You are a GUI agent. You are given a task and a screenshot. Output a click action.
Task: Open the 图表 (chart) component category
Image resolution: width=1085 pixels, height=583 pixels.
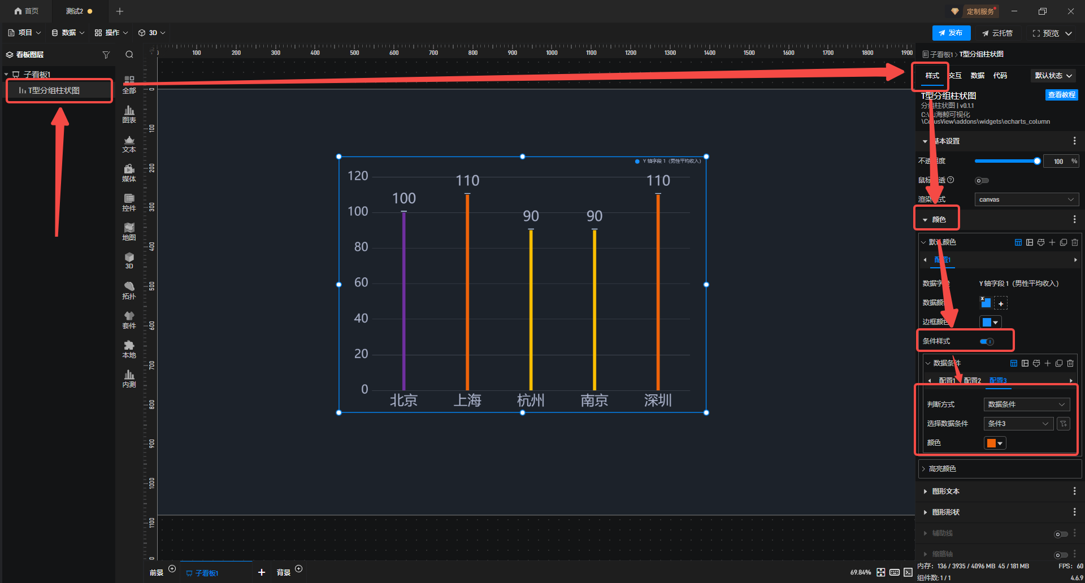129,114
